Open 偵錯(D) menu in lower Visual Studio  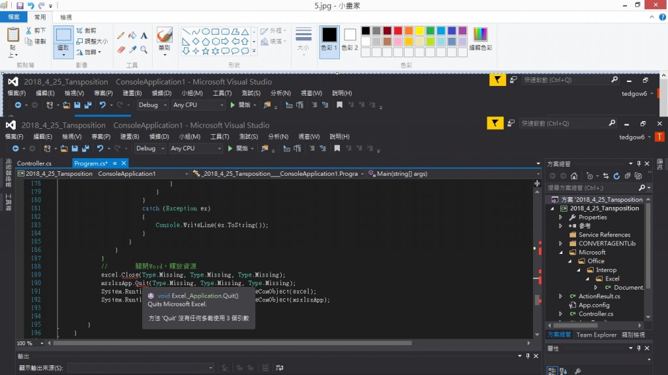(159, 137)
